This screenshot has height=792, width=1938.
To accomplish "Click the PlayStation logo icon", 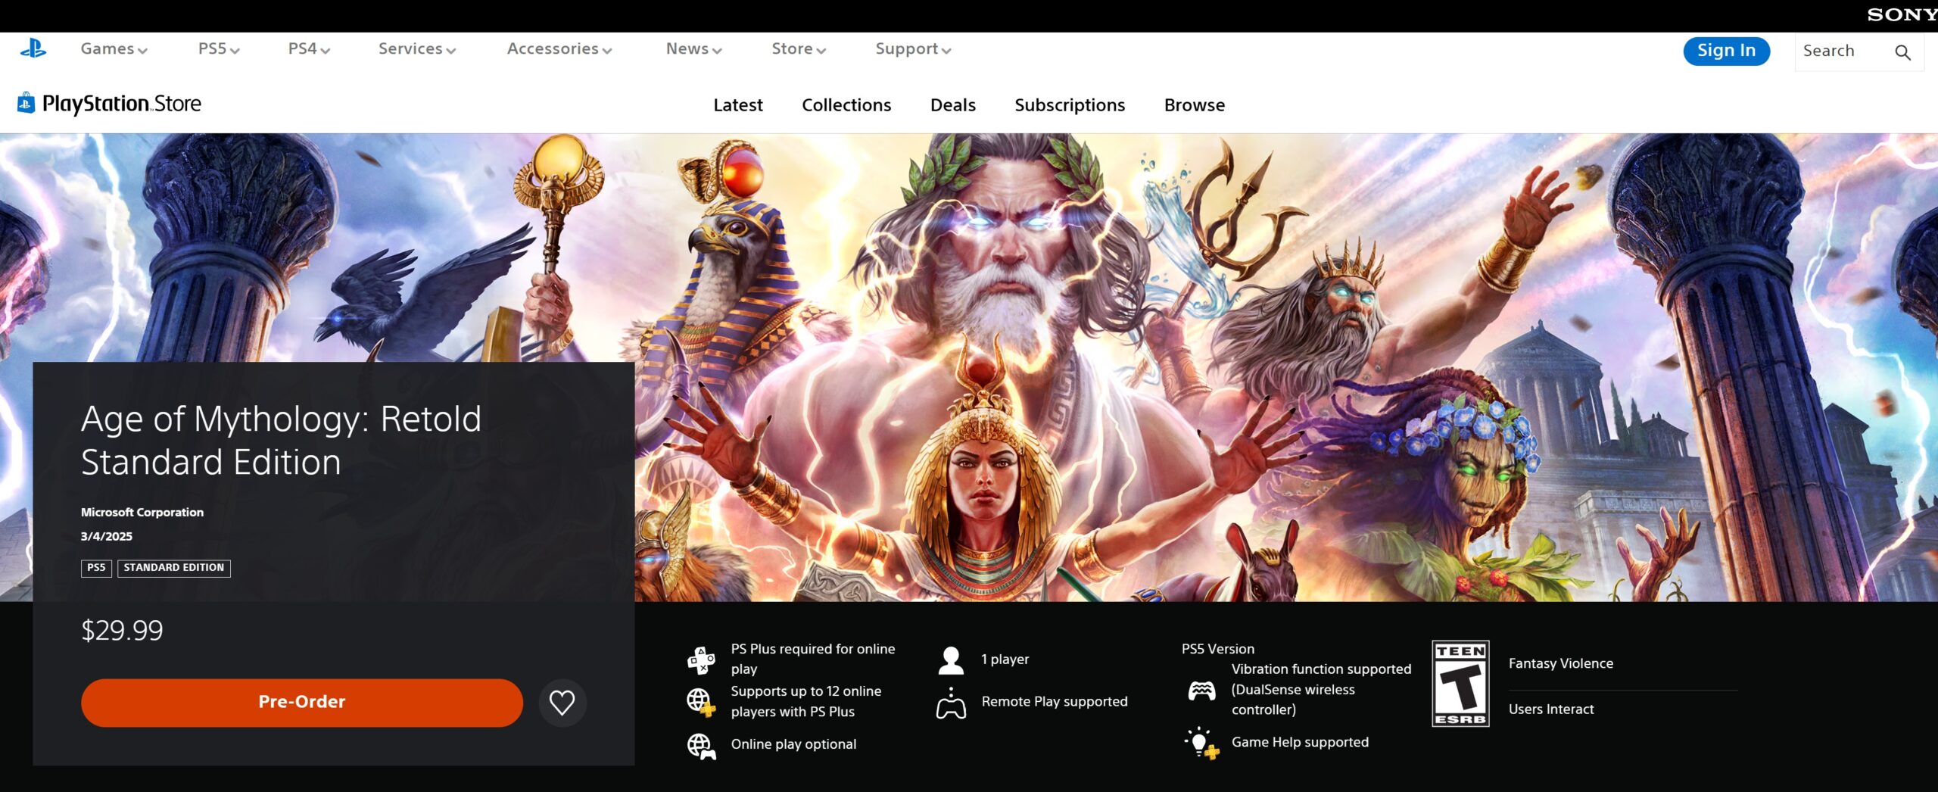I will pos(33,49).
